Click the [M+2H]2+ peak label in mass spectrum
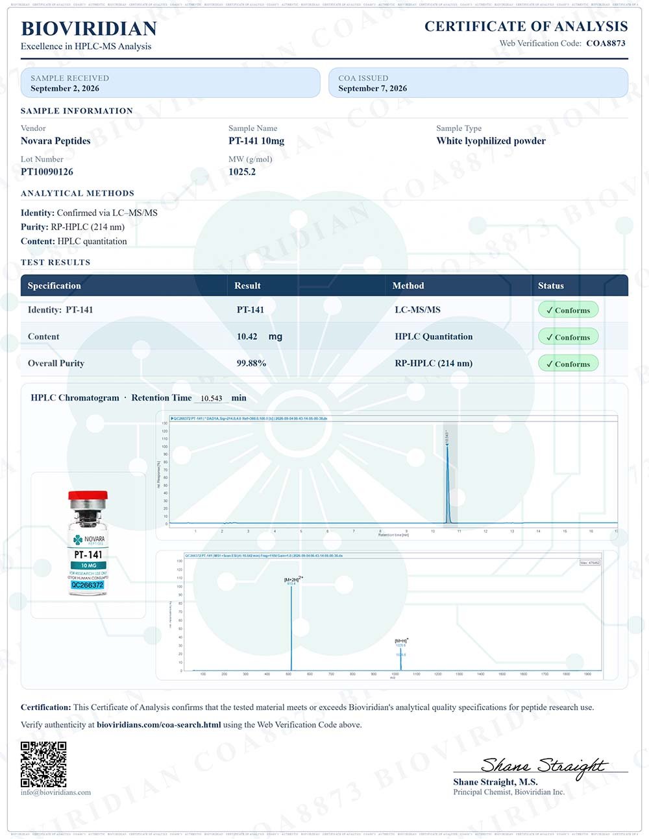Viewport: 649px width, 839px height. [x=293, y=579]
